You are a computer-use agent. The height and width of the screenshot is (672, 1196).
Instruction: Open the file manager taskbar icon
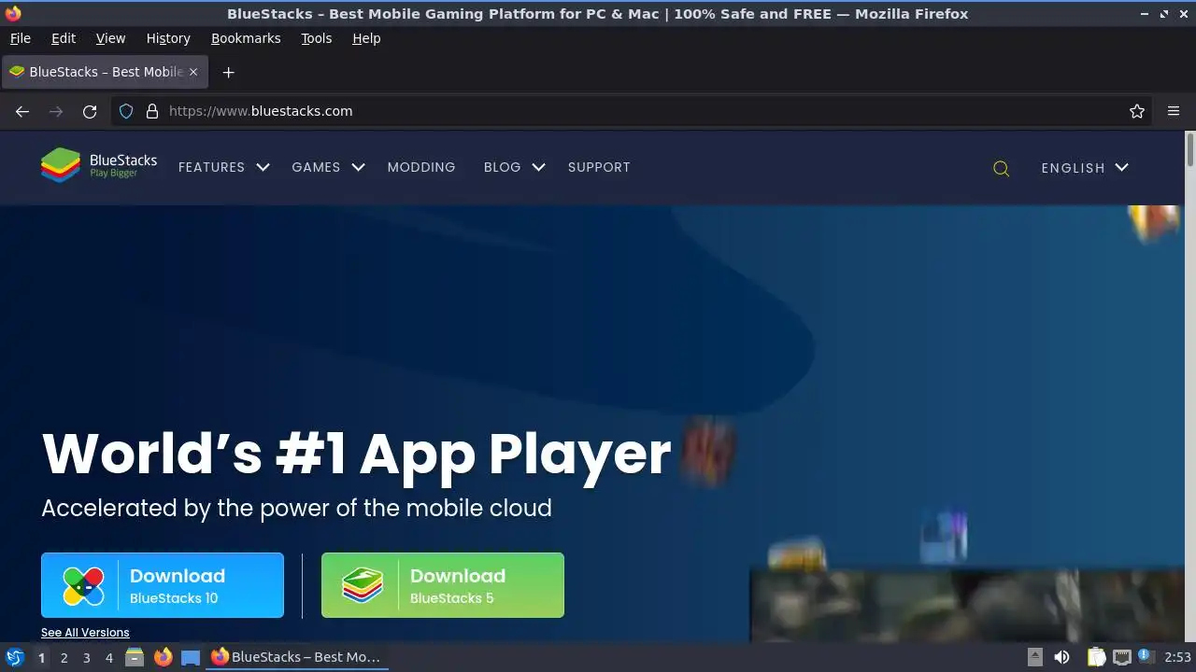point(135,657)
